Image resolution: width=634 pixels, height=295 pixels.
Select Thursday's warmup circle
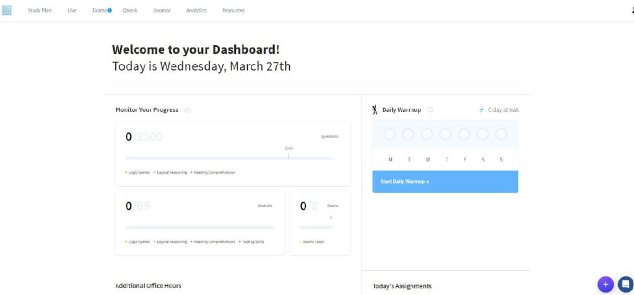pyautogui.click(x=445, y=134)
